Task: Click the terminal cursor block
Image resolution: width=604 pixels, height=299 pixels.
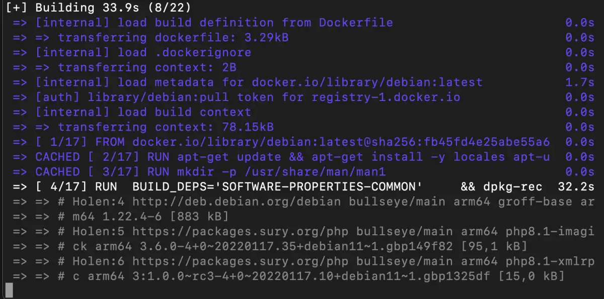Action: [x=9, y=290]
